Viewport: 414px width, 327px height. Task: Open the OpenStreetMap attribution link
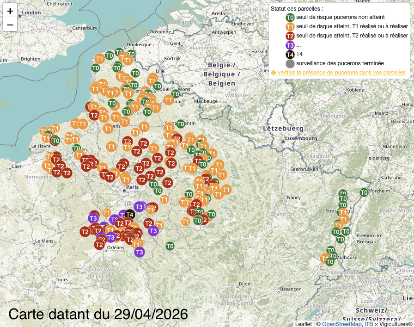[x=341, y=324]
